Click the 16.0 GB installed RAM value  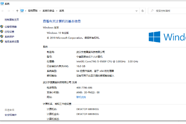(81, 66)
